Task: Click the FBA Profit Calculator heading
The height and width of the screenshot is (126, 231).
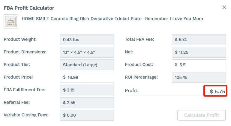Action: tap(29, 8)
